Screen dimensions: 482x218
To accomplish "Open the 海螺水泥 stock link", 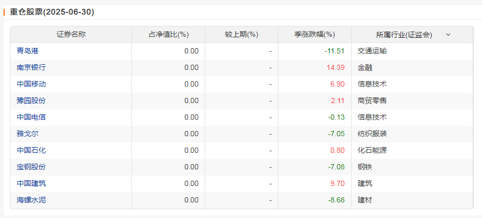I will tap(31, 200).
